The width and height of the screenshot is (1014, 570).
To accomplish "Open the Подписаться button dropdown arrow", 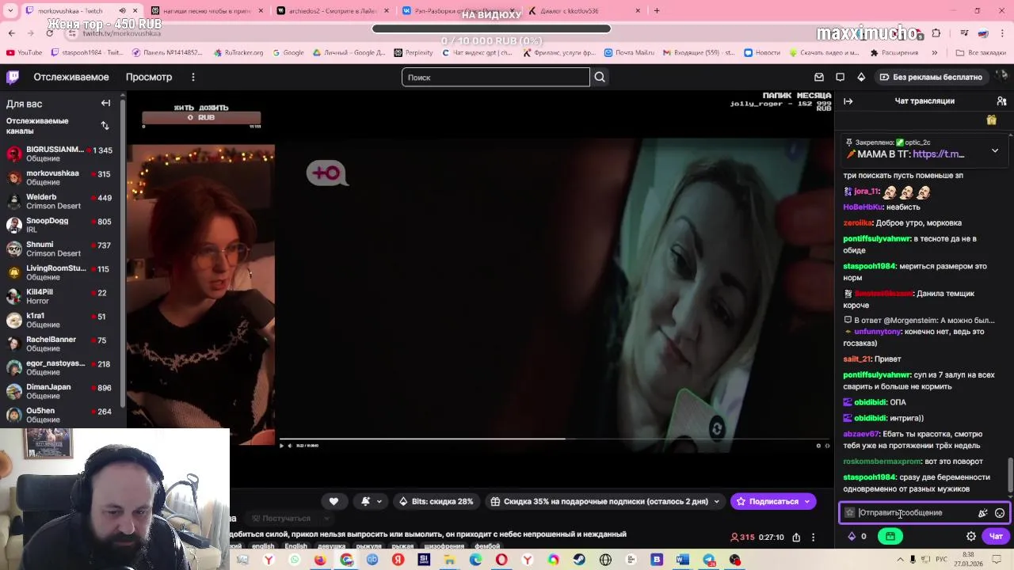I will point(807,501).
